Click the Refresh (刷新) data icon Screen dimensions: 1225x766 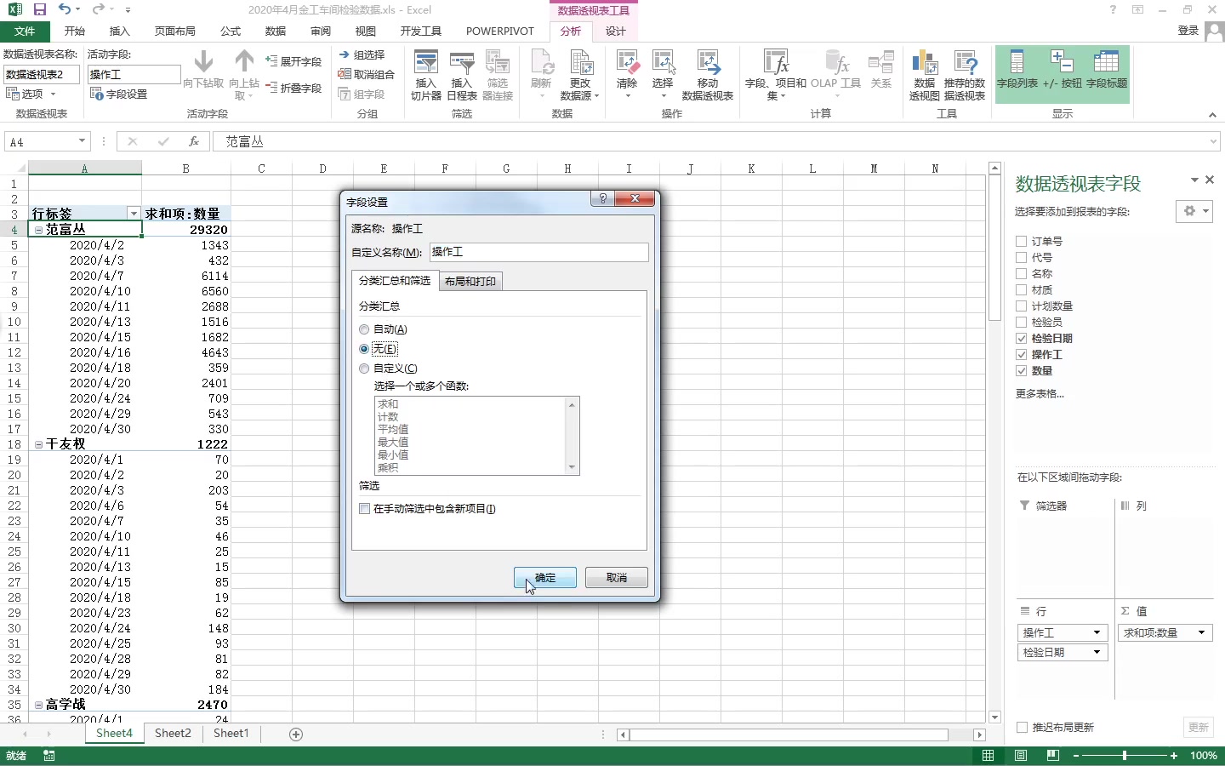coord(541,73)
